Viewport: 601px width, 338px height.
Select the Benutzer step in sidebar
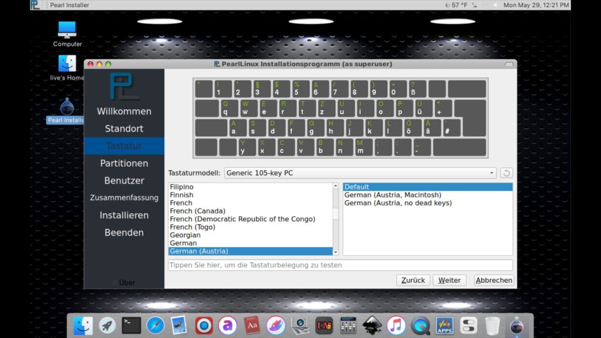(x=124, y=181)
